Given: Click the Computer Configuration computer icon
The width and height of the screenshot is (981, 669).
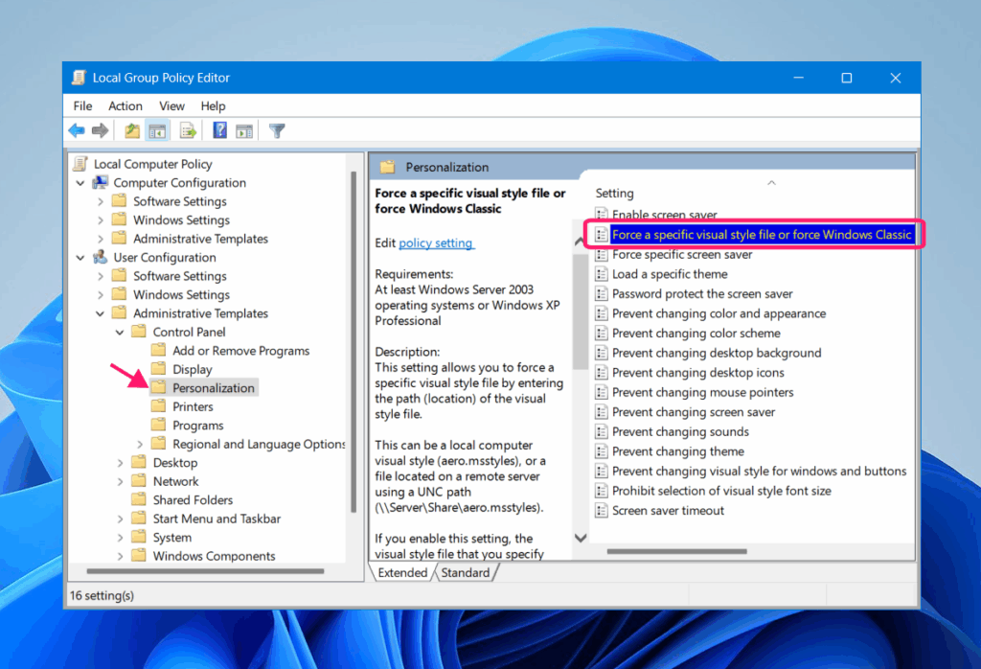Looking at the screenshot, I should pyautogui.click(x=100, y=182).
